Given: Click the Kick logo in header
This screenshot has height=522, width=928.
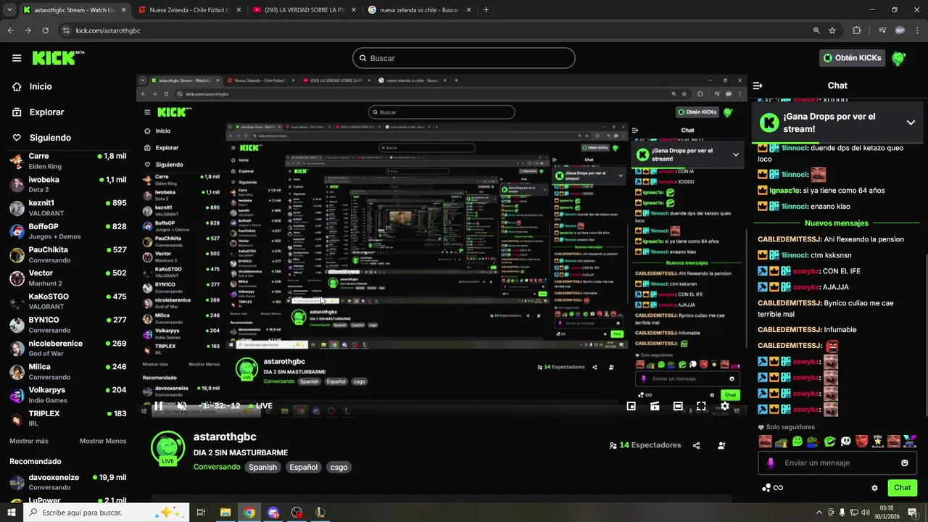Looking at the screenshot, I should click(59, 58).
